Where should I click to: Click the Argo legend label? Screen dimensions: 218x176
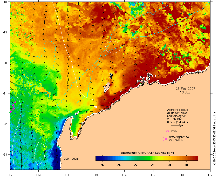click(x=174, y=131)
